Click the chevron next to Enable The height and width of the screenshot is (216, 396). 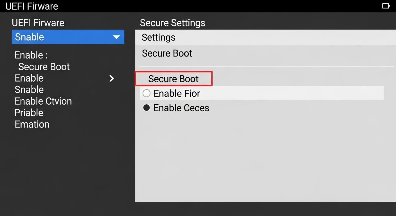[x=111, y=78]
